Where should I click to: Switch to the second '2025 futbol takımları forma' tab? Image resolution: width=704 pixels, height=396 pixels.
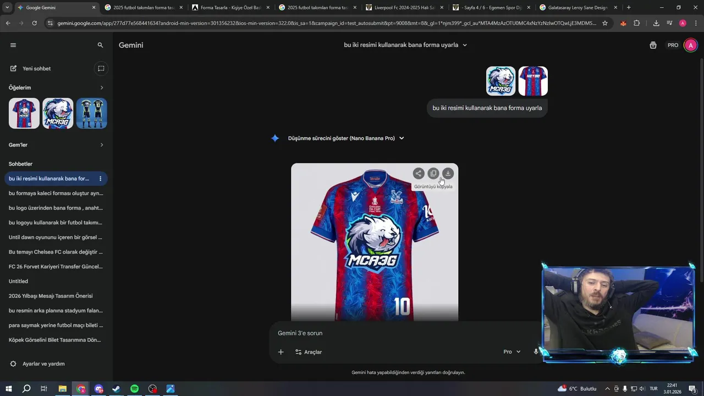[x=317, y=8]
